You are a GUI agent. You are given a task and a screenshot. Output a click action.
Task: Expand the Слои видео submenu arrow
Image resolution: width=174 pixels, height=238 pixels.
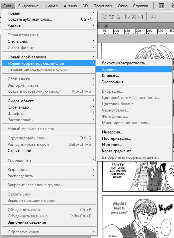93,107
